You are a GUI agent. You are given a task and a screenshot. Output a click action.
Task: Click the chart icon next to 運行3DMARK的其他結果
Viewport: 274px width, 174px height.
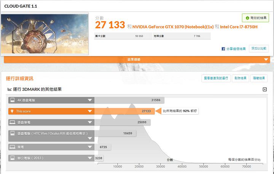click(x=9, y=89)
